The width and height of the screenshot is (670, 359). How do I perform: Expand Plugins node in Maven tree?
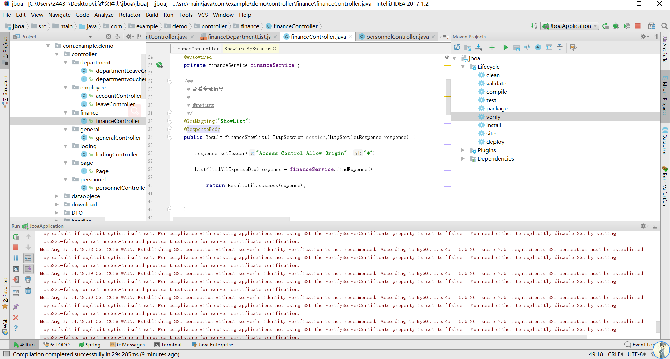point(463,150)
